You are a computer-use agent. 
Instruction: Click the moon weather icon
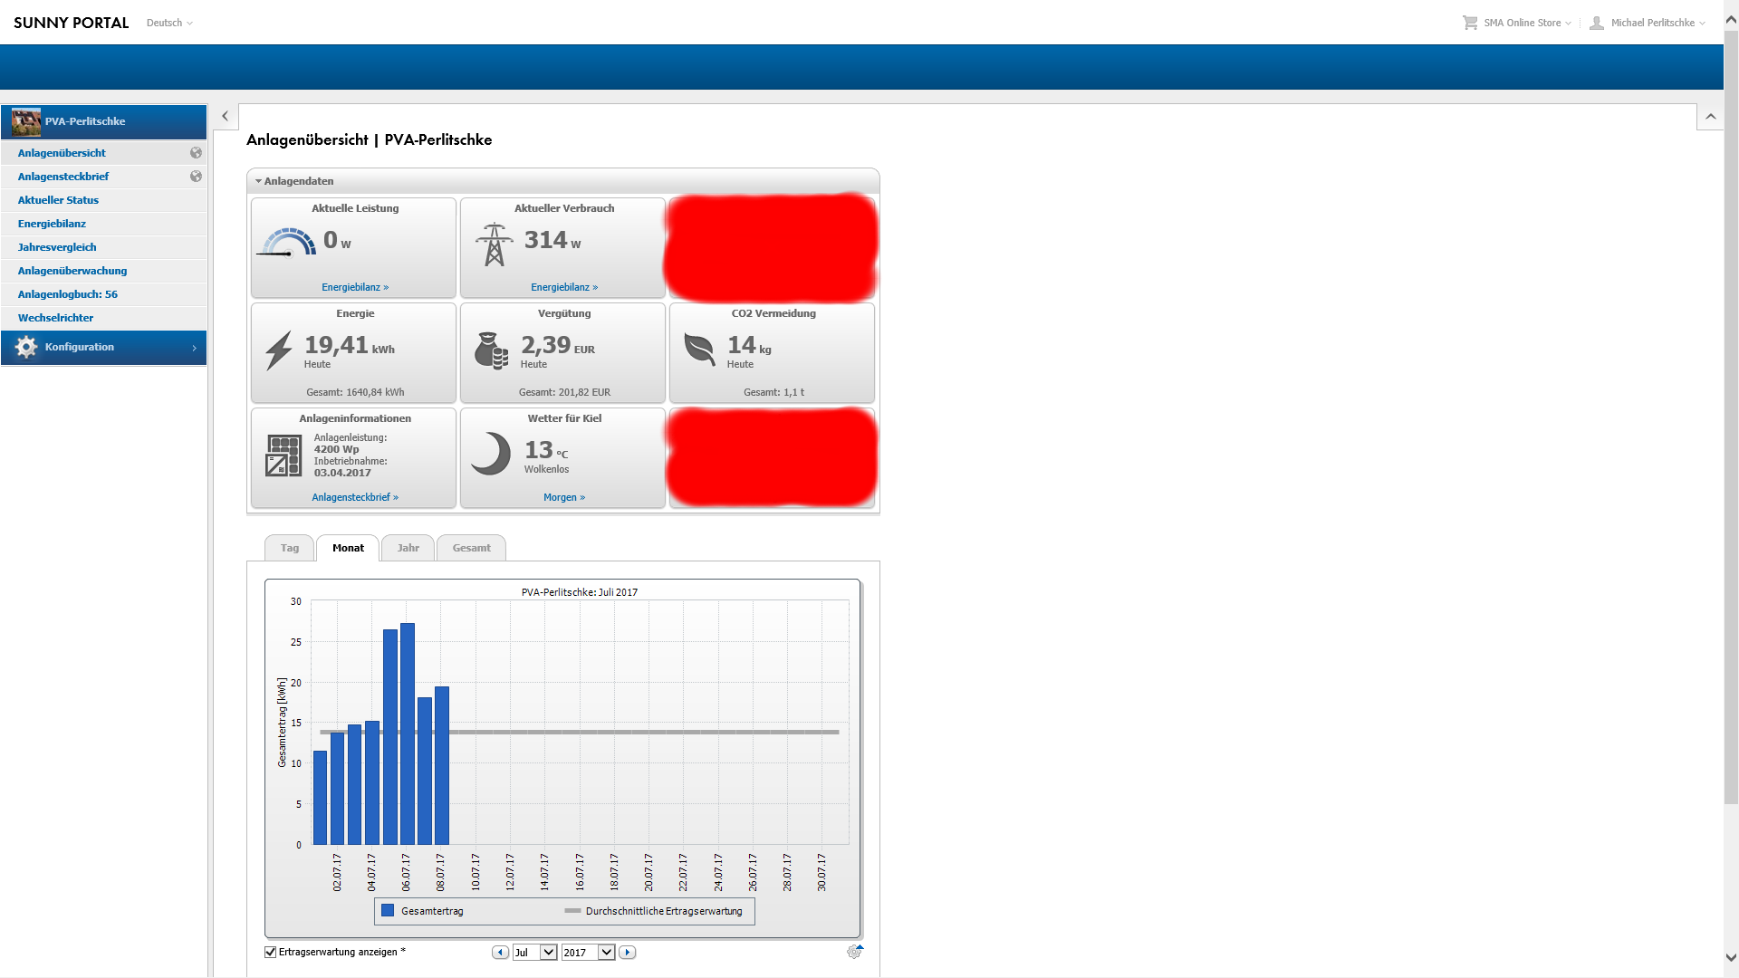491,454
